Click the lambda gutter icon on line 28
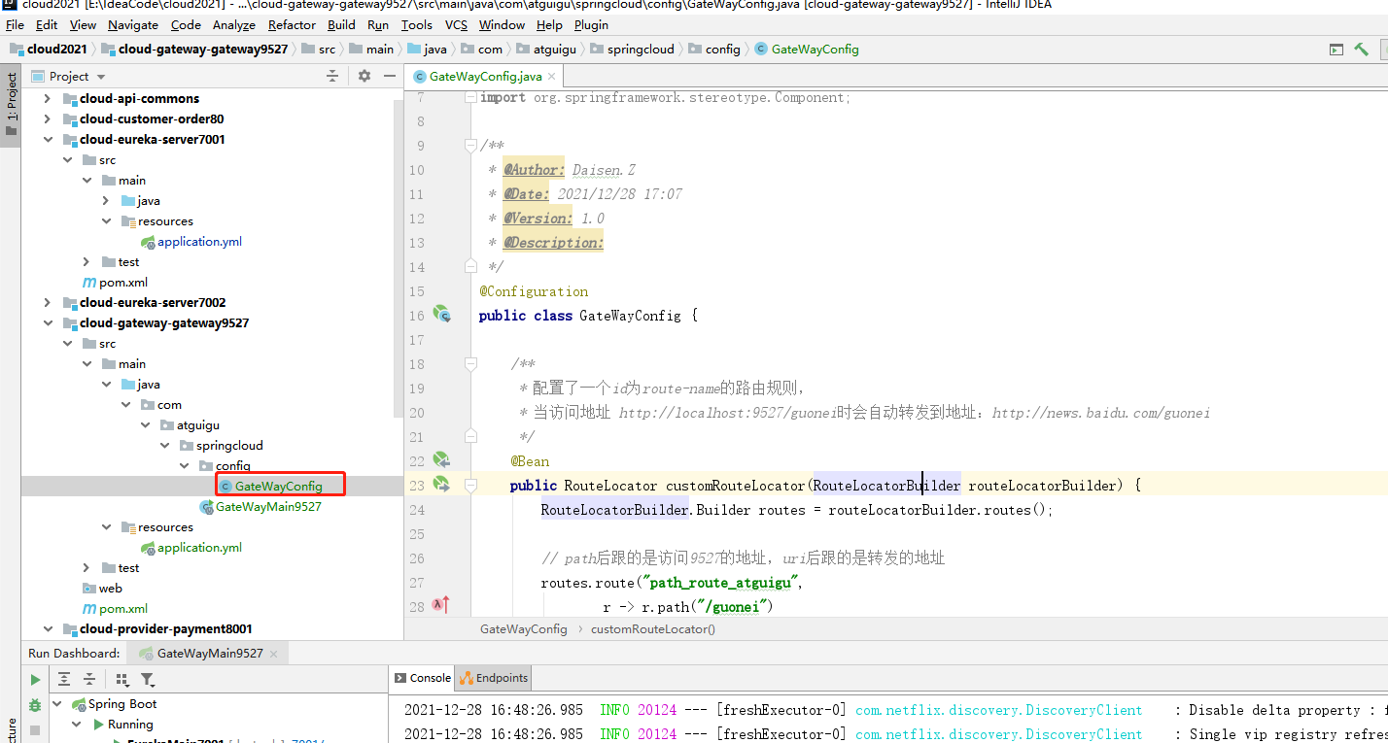This screenshot has width=1388, height=743. 441,604
